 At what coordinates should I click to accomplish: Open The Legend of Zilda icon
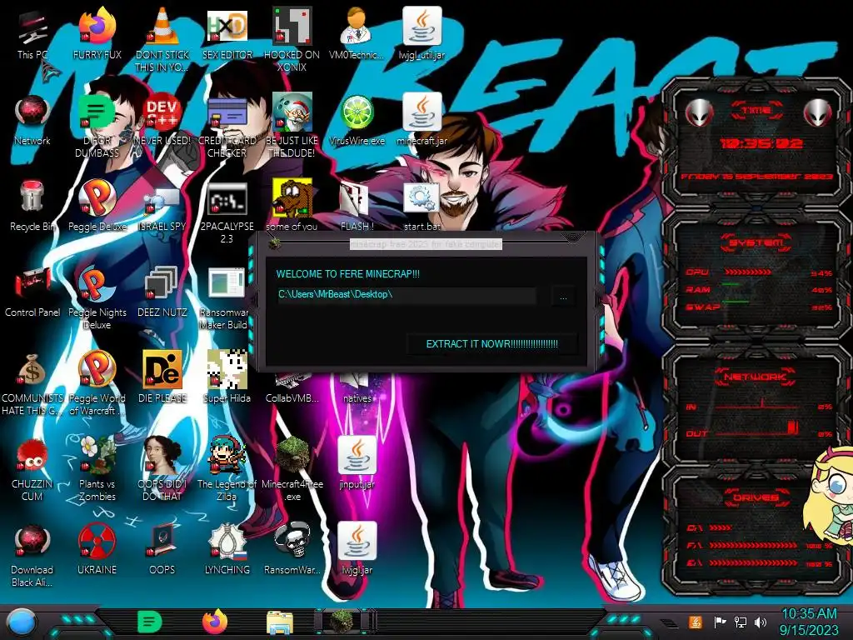[x=227, y=455]
